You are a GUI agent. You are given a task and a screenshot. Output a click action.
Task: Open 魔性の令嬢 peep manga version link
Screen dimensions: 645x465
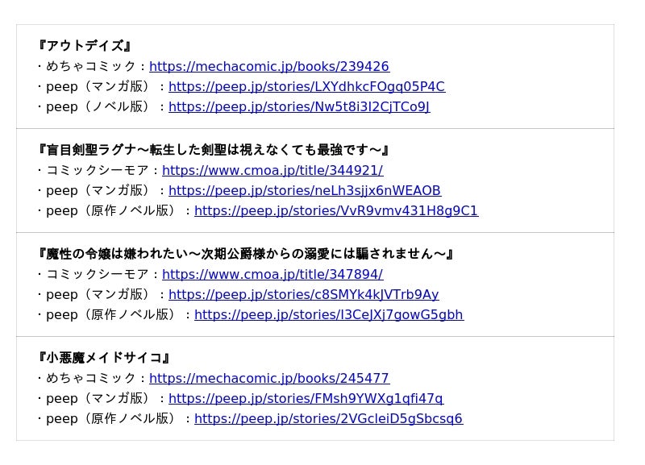click(x=303, y=295)
